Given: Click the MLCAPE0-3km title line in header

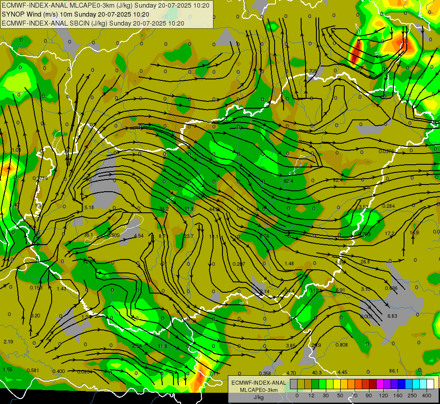Looking at the screenshot, I should [106, 5].
